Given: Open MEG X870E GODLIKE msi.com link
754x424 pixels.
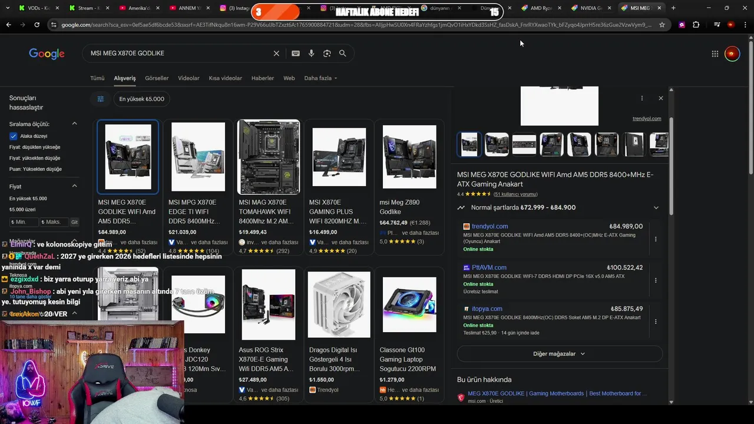Looking at the screenshot, I should pyautogui.click(x=557, y=393).
